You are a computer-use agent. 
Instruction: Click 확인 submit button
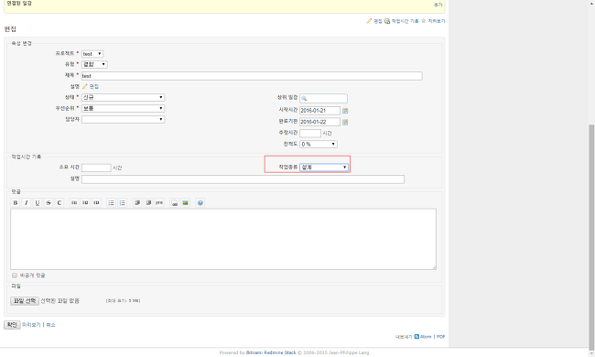[12, 325]
